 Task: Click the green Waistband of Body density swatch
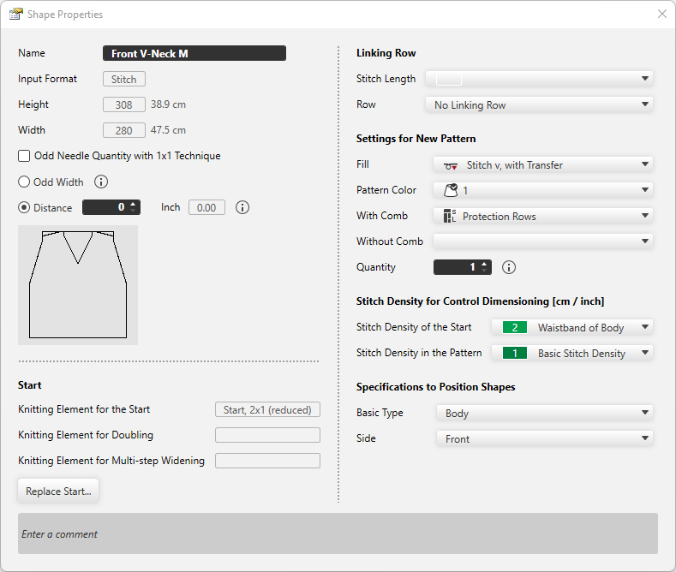pos(514,327)
